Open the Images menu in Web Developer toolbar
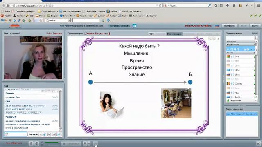262x147 pixels. (53, 16)
